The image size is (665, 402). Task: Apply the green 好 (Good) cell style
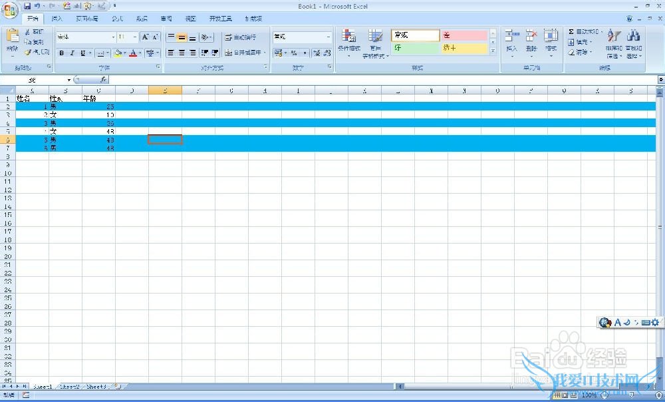click(x=415, y=48)
